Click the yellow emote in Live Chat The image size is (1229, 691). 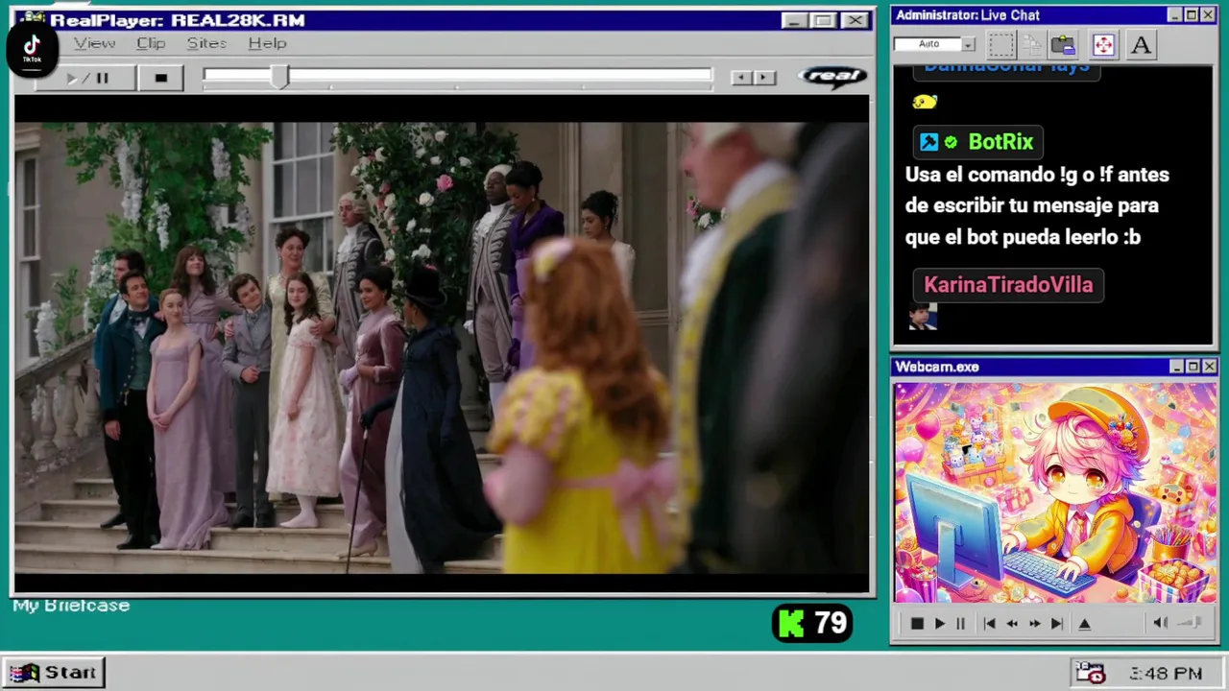pos(924,102)
